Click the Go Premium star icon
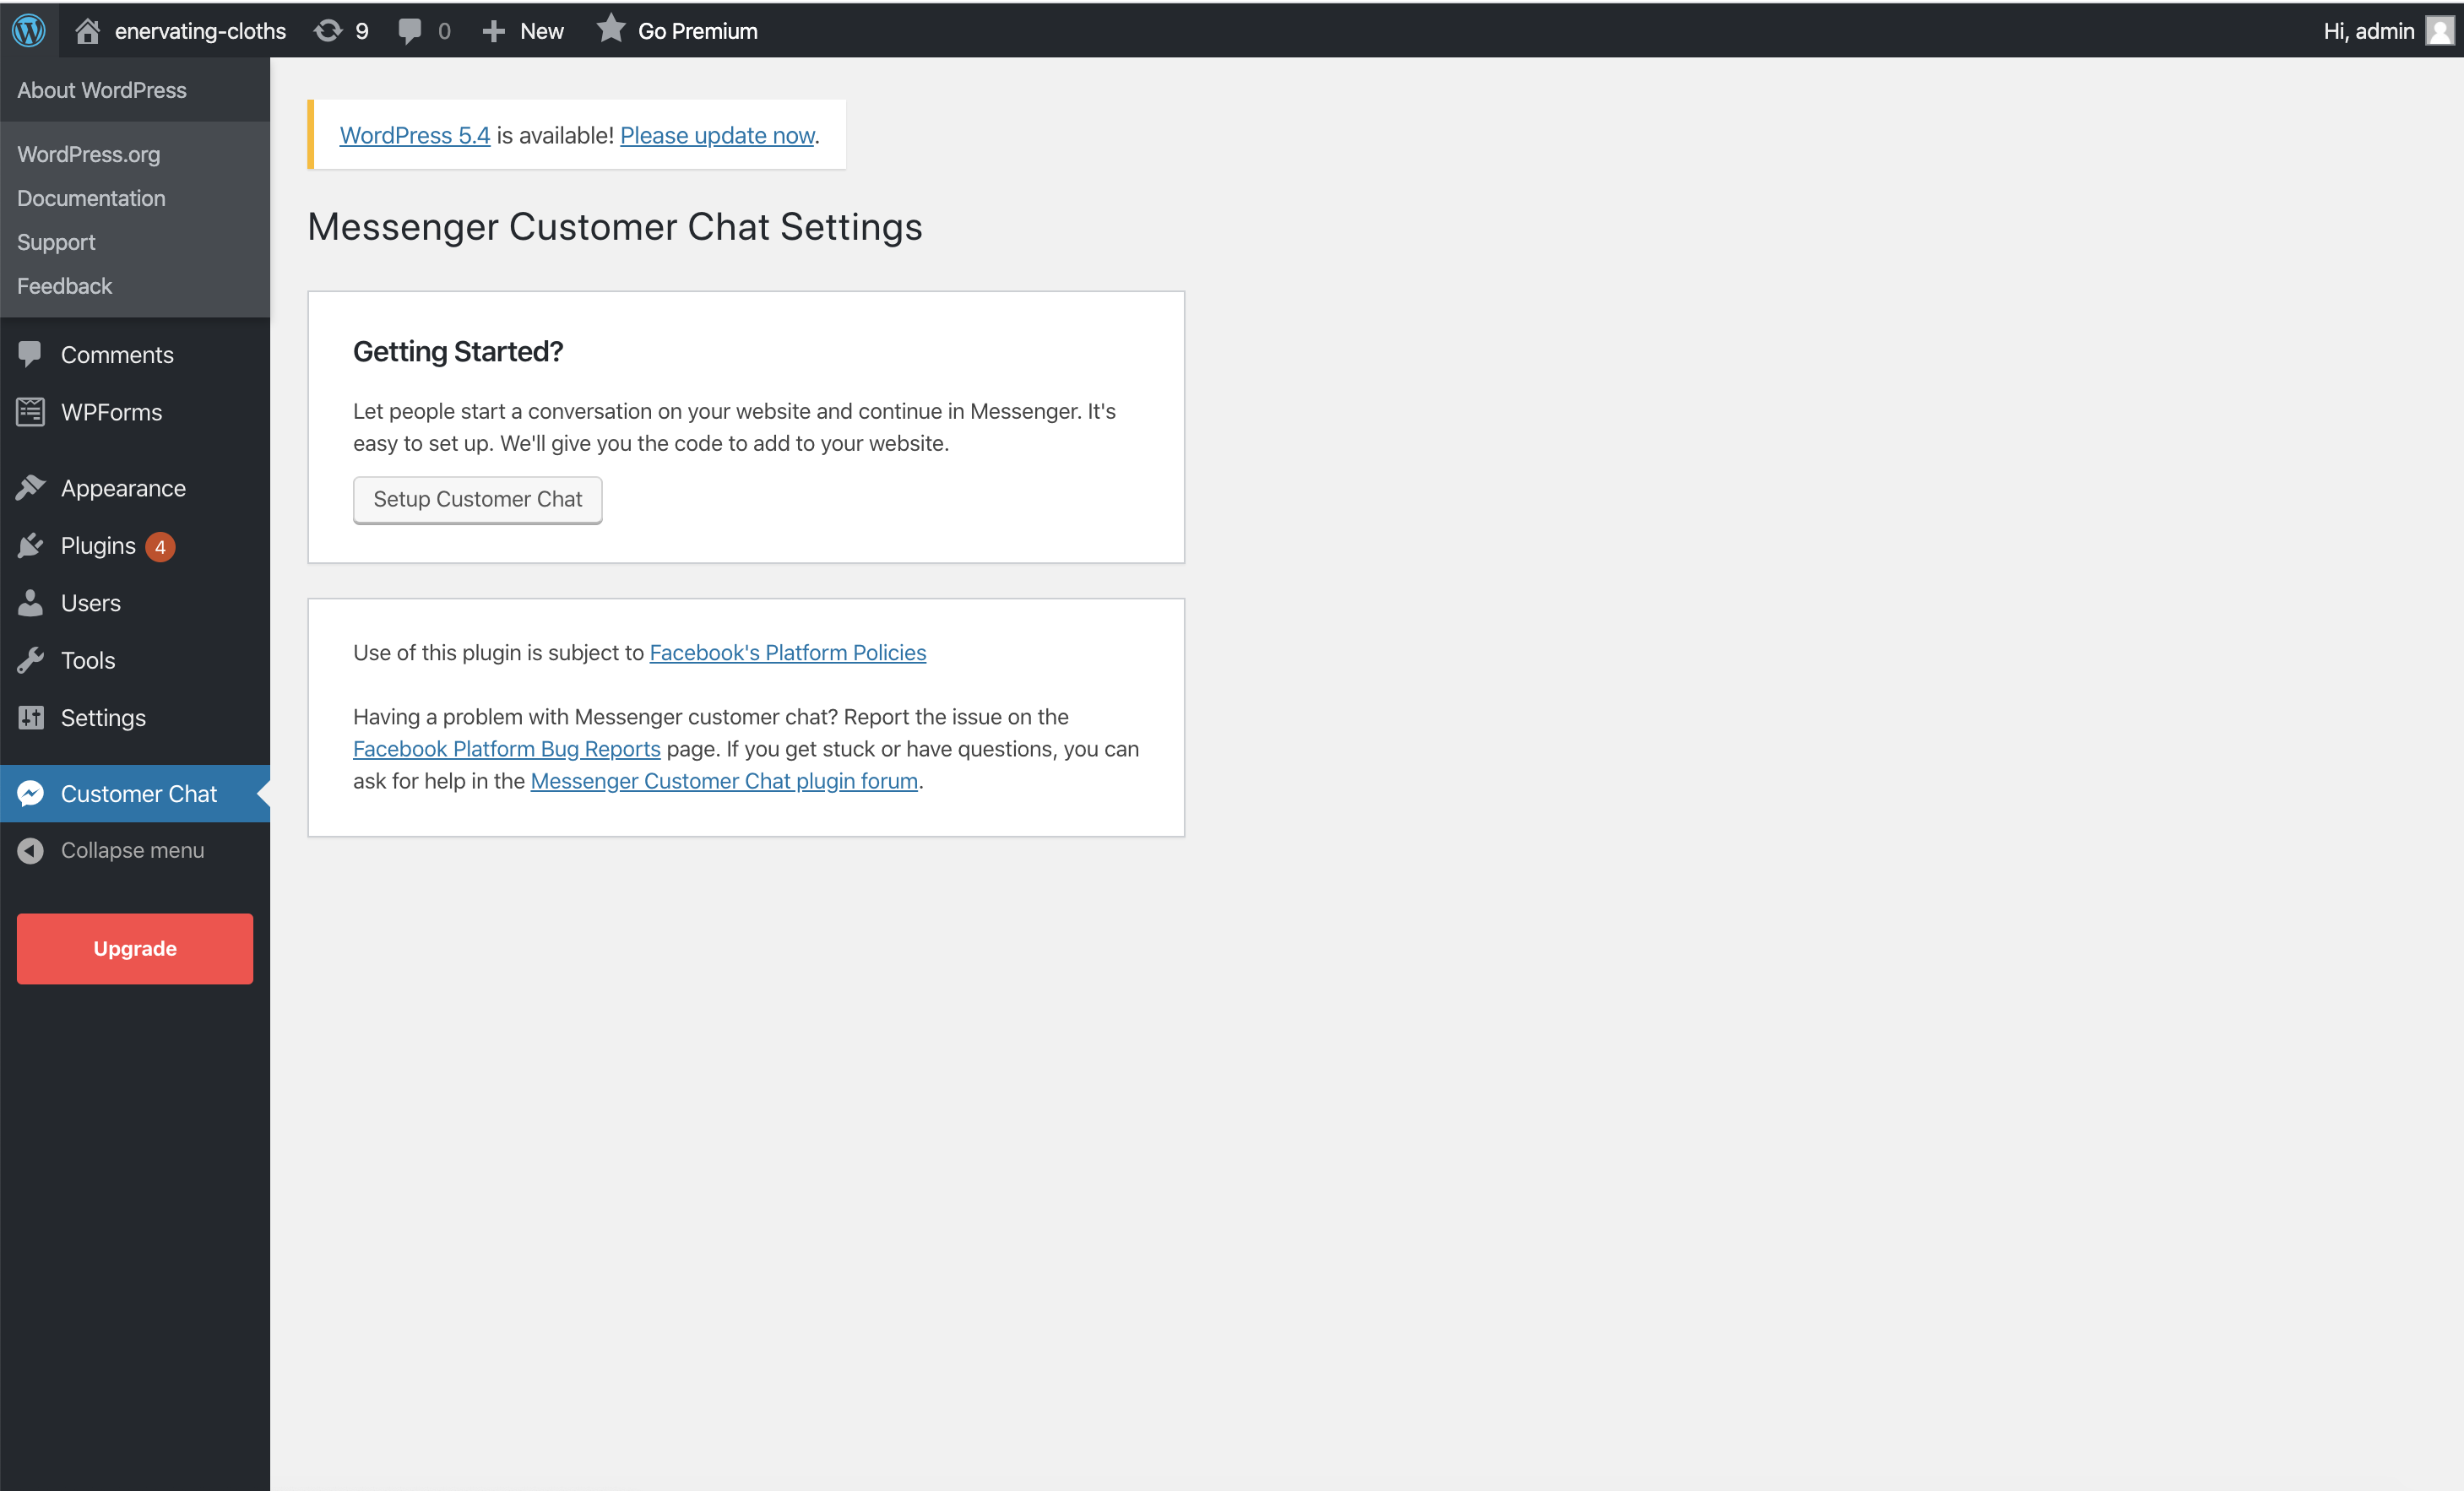The height and width of the screenshot is (1491, 2464). 611,29
